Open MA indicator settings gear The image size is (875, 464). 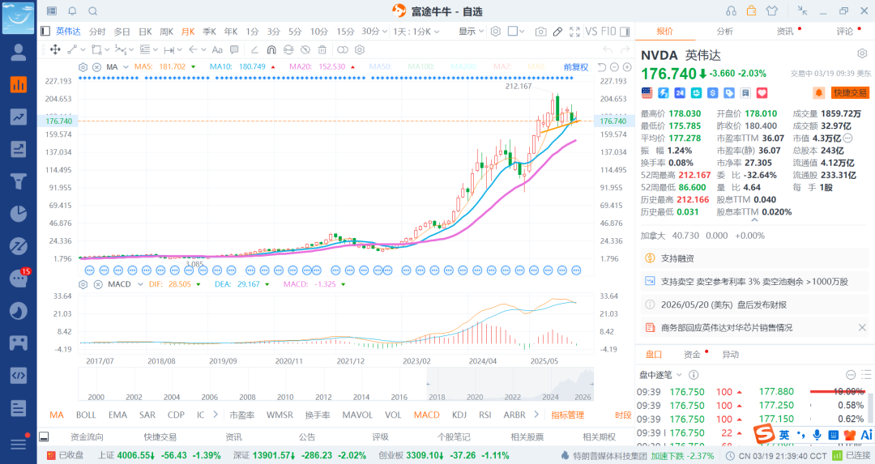83,67
